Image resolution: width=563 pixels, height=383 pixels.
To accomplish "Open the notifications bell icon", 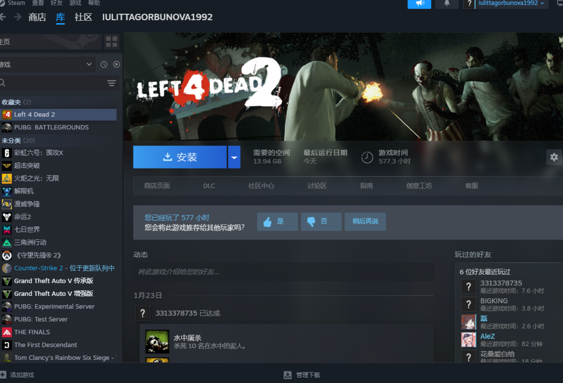I will click(447, 4).
